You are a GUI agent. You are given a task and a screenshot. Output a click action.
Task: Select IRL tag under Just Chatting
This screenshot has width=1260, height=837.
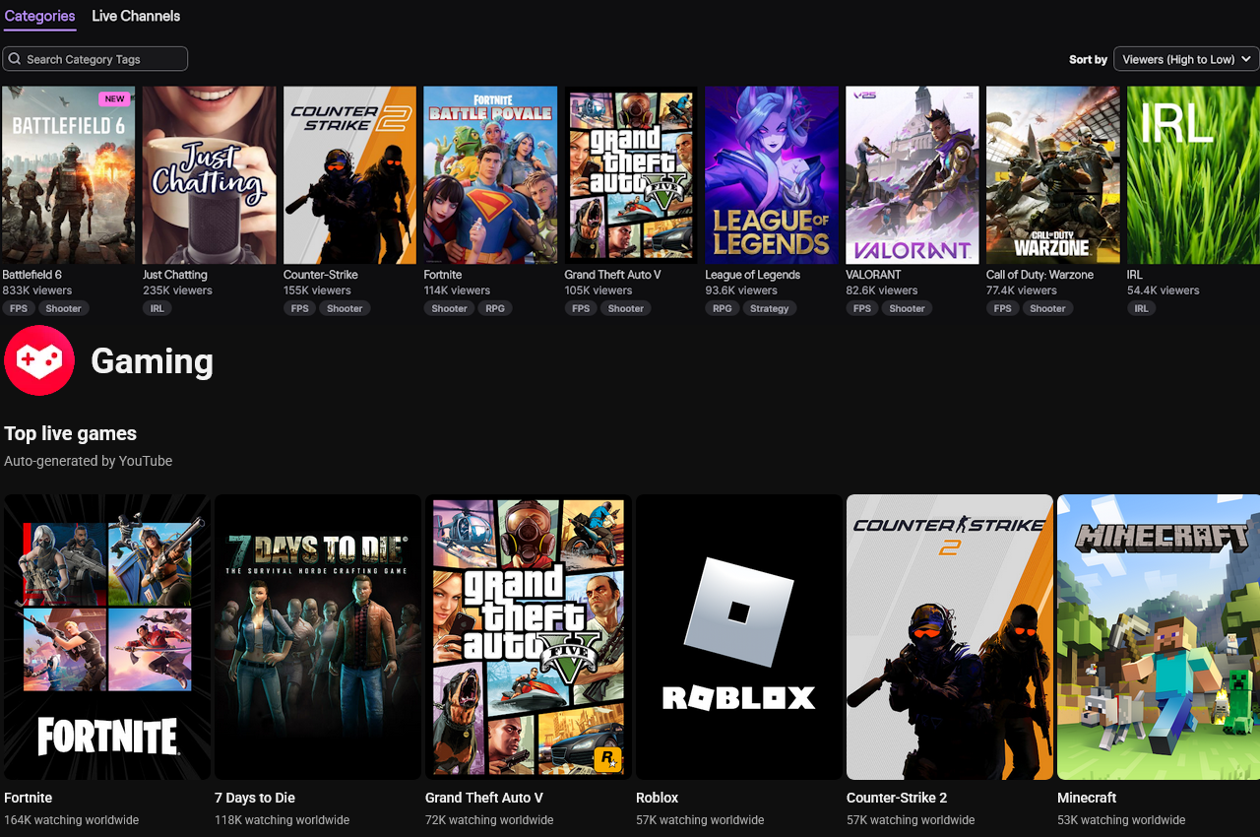click(x=157, y=308)
